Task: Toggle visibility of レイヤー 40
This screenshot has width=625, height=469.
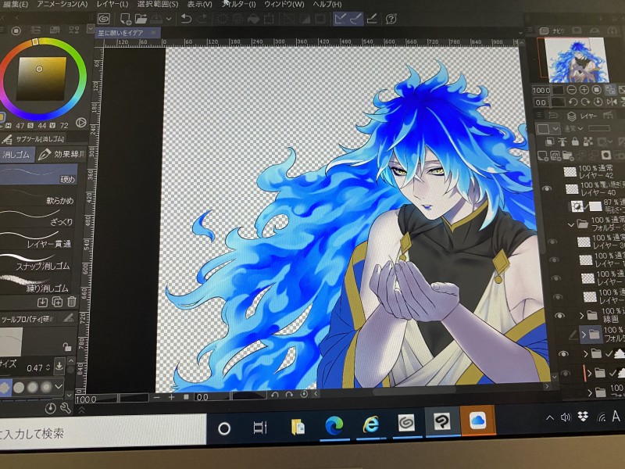Action: coord(547,188)
